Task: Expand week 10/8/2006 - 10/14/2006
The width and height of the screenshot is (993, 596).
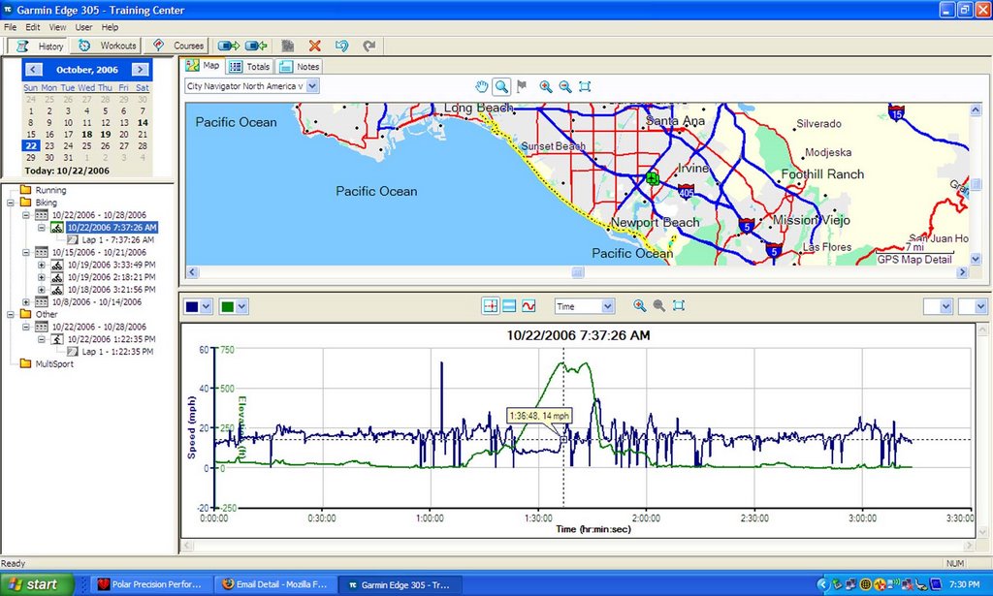Action: pyautogui.click(x=26, y=301)
